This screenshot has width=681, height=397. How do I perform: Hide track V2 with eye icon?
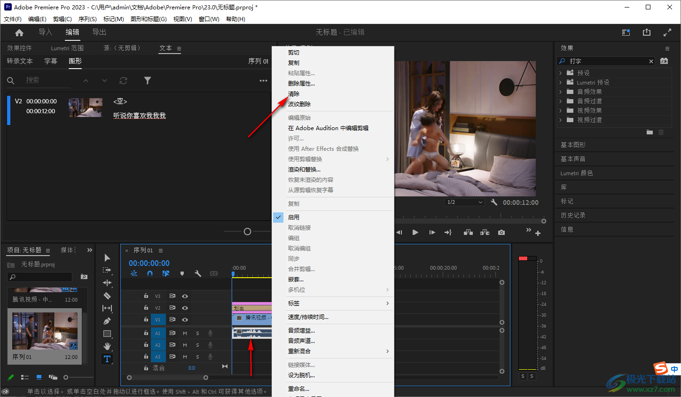click(185, 308)
